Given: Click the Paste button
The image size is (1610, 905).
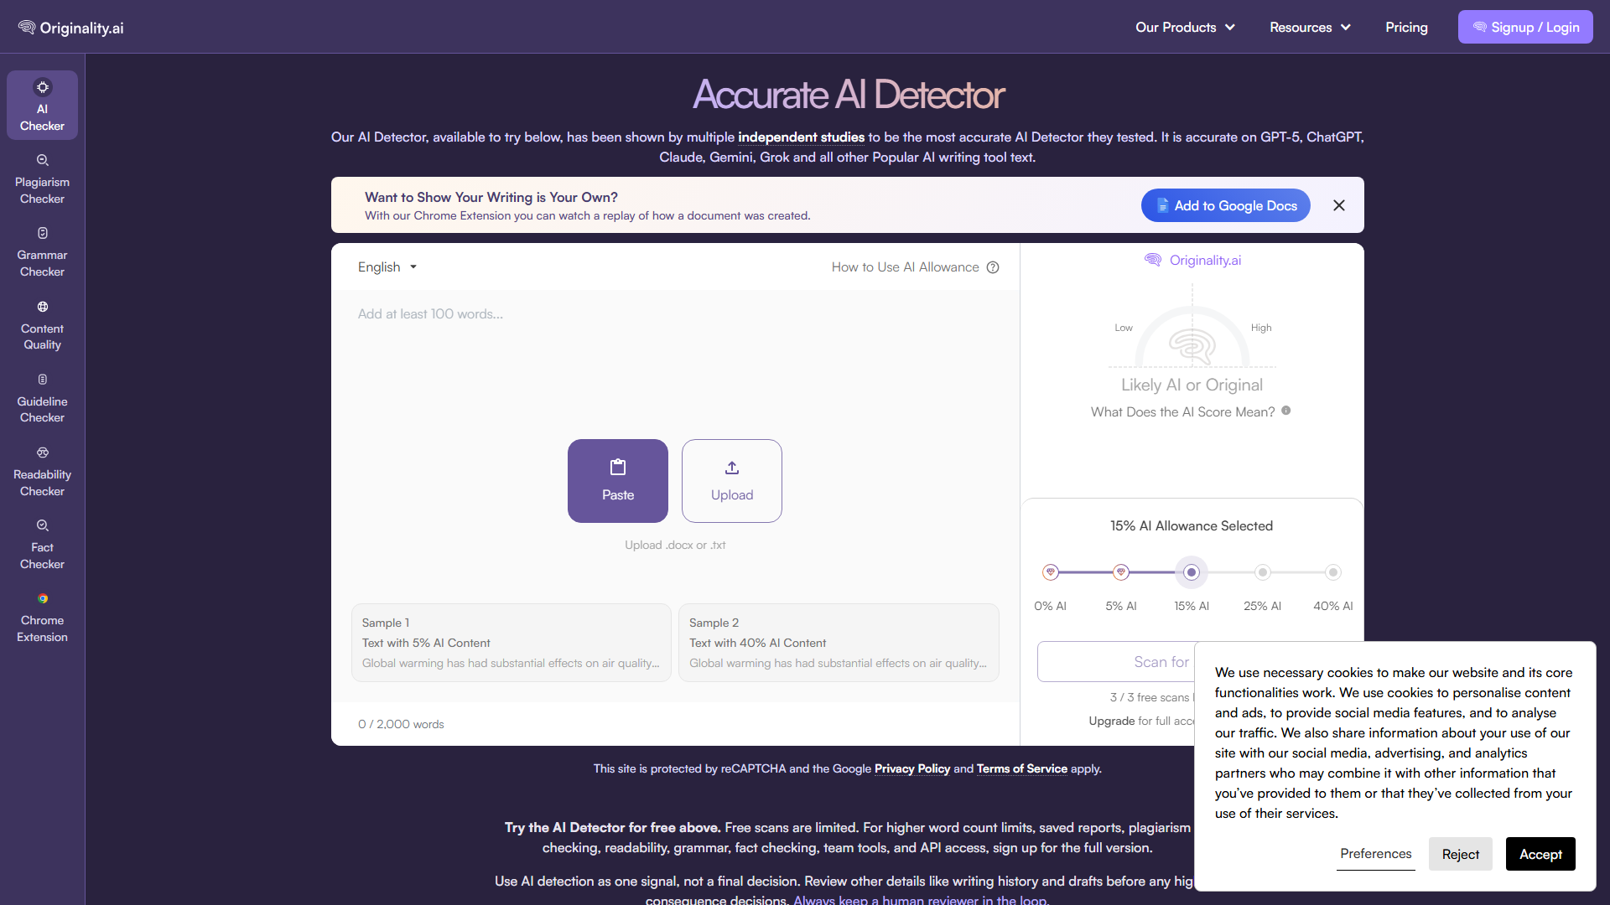Looking at the screenshot, I should [x=618, y=481].
